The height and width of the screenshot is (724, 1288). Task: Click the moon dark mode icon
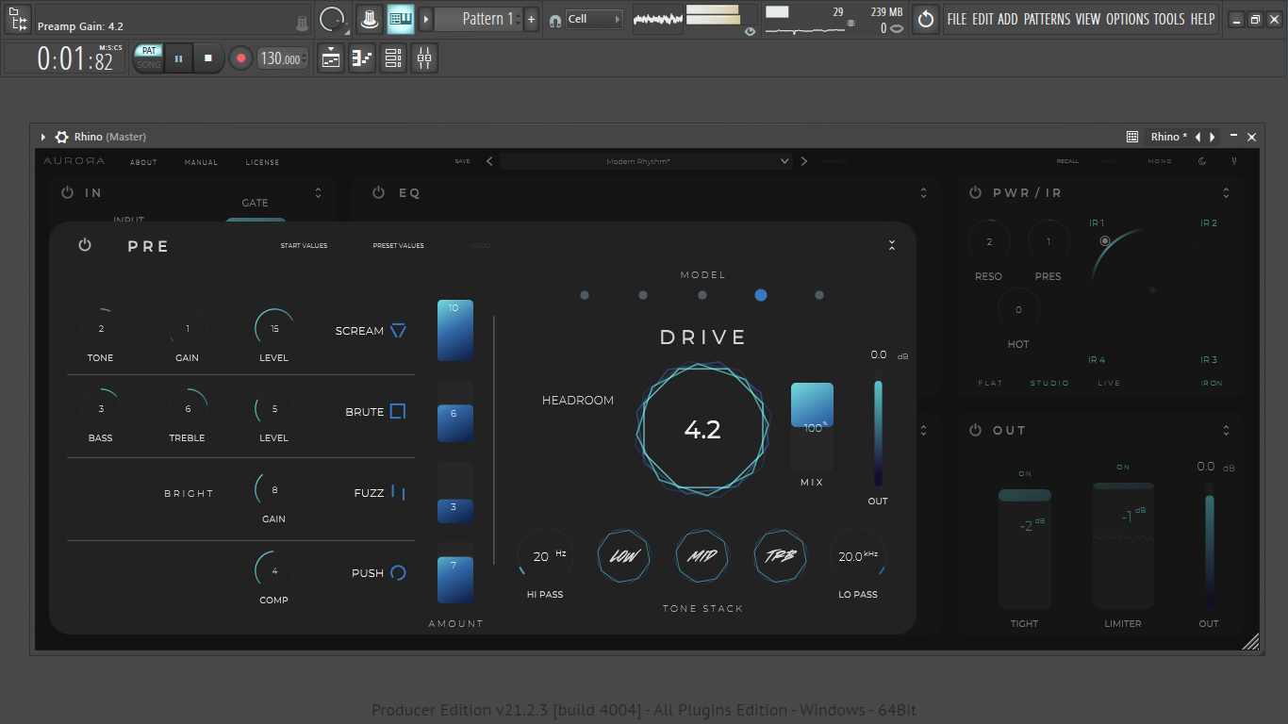[x=1202, y=161]
